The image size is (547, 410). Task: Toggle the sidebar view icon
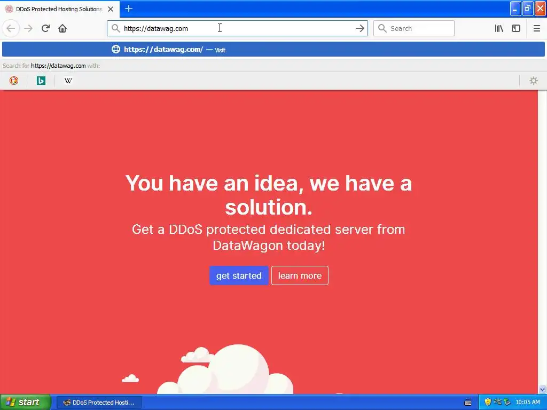tap(516, 29)
